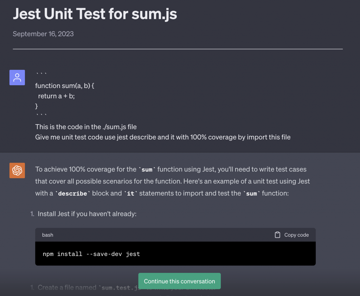Image resolution: width=360 pixels, height=296 pixels.
Task: Click the 'Give me unit test code' prompt line
Action: pyautogui.click(x=163, y=137)
